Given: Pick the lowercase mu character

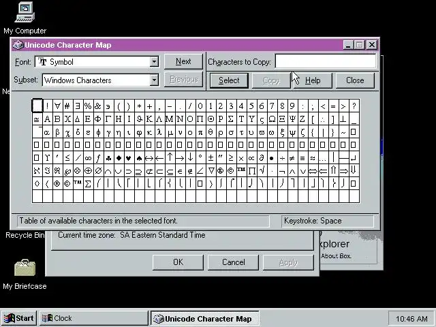Looking at the screenshot, I should coord(170,132).
